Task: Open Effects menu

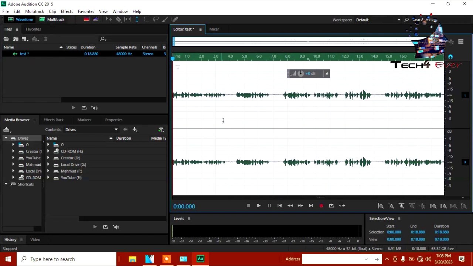Action: point(67,11)
